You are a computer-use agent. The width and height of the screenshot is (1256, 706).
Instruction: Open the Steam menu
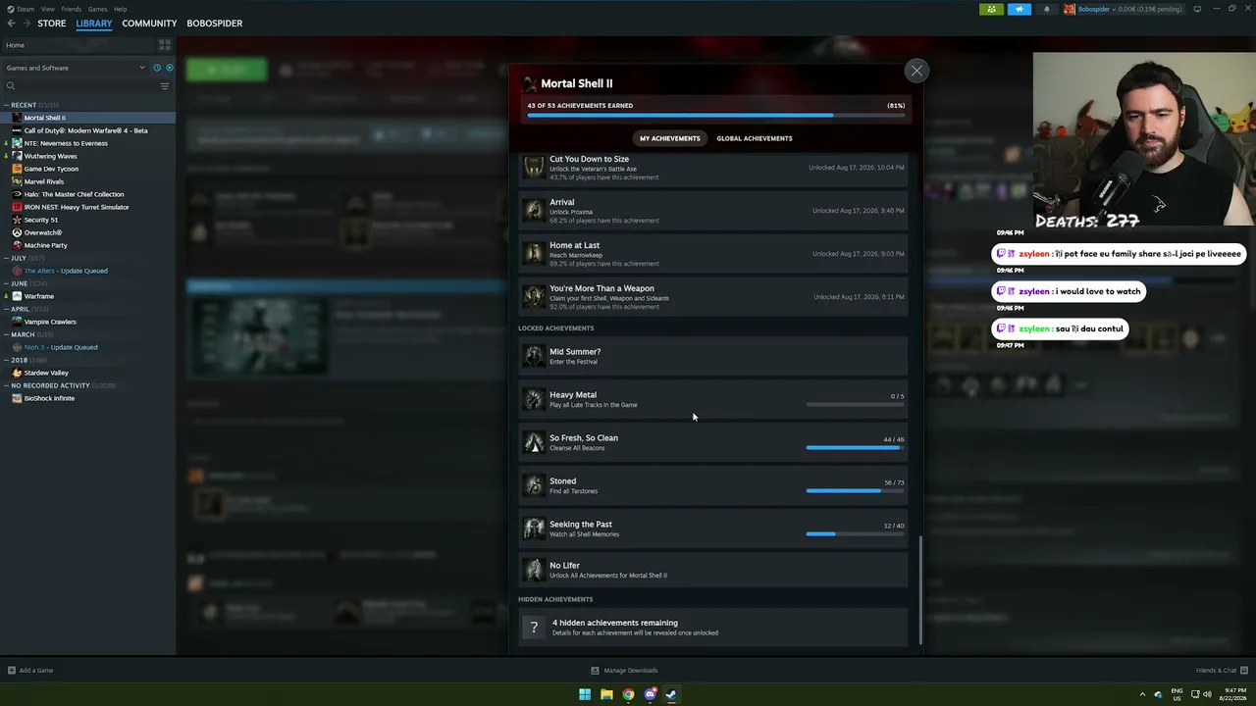(x=22, y=9)
